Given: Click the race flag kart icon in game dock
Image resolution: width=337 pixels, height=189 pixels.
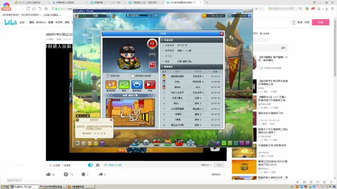Looking at the screenshot, I should 136,142.
